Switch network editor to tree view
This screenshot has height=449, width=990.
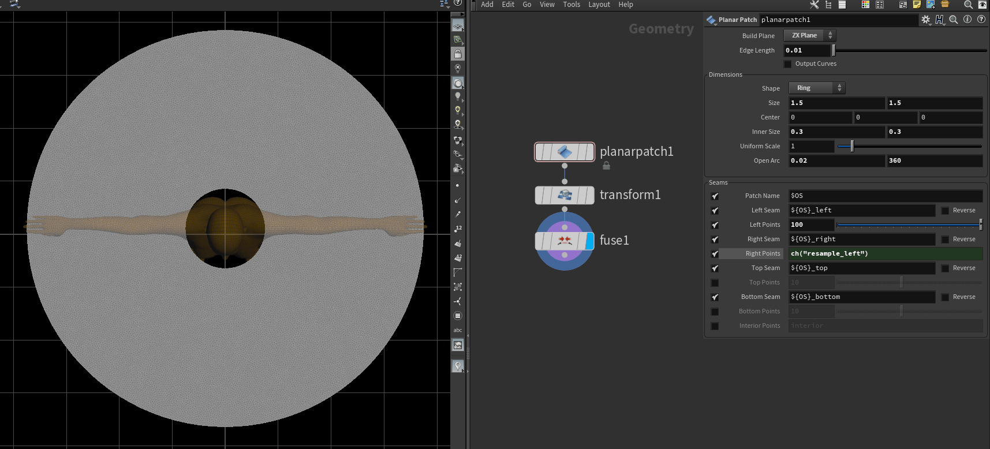click(x=828, y=5)
